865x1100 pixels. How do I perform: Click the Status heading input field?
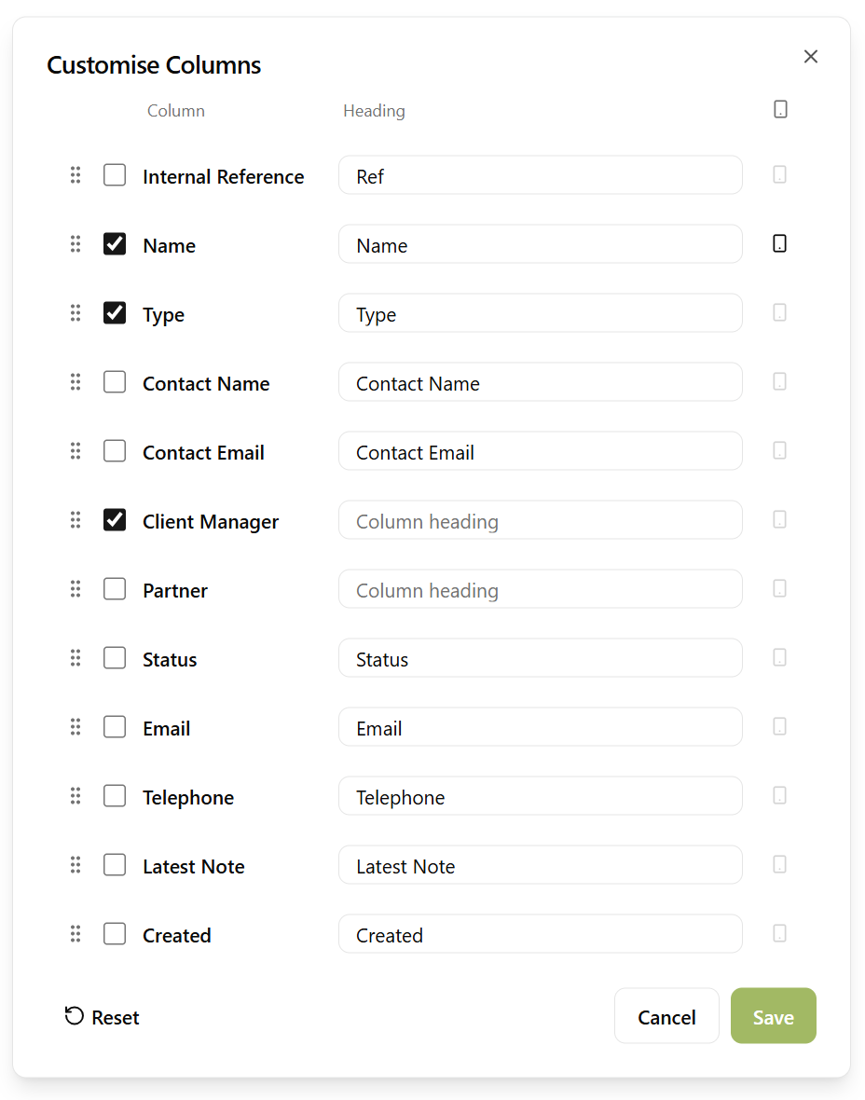(x=541, y=658)
